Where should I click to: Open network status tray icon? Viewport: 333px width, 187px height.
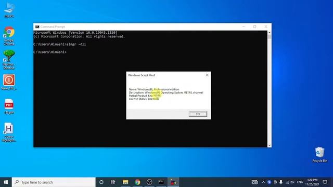[x=287, y=182]
